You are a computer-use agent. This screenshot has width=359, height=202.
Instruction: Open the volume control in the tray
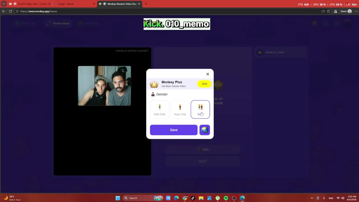click(x=343, y=198)
